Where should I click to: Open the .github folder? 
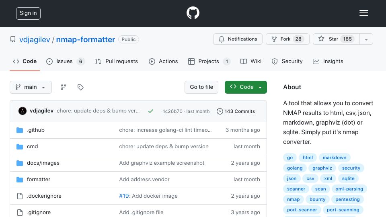(36, 130)
